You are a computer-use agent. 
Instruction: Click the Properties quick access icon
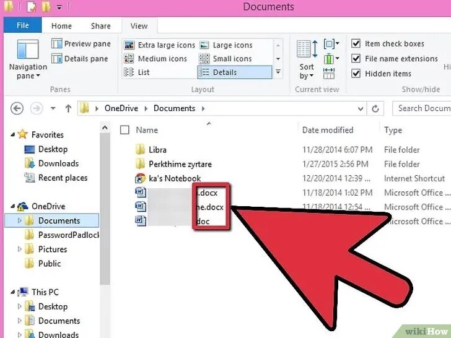(x=32, y=7)
